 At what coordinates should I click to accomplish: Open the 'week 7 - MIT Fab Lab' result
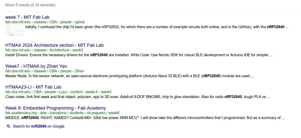27,17
